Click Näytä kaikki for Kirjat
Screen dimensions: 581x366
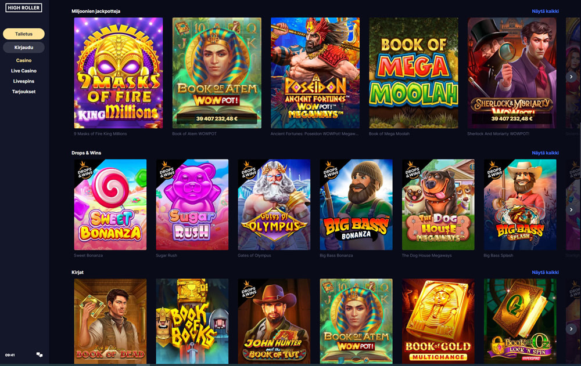coord(545,273)
